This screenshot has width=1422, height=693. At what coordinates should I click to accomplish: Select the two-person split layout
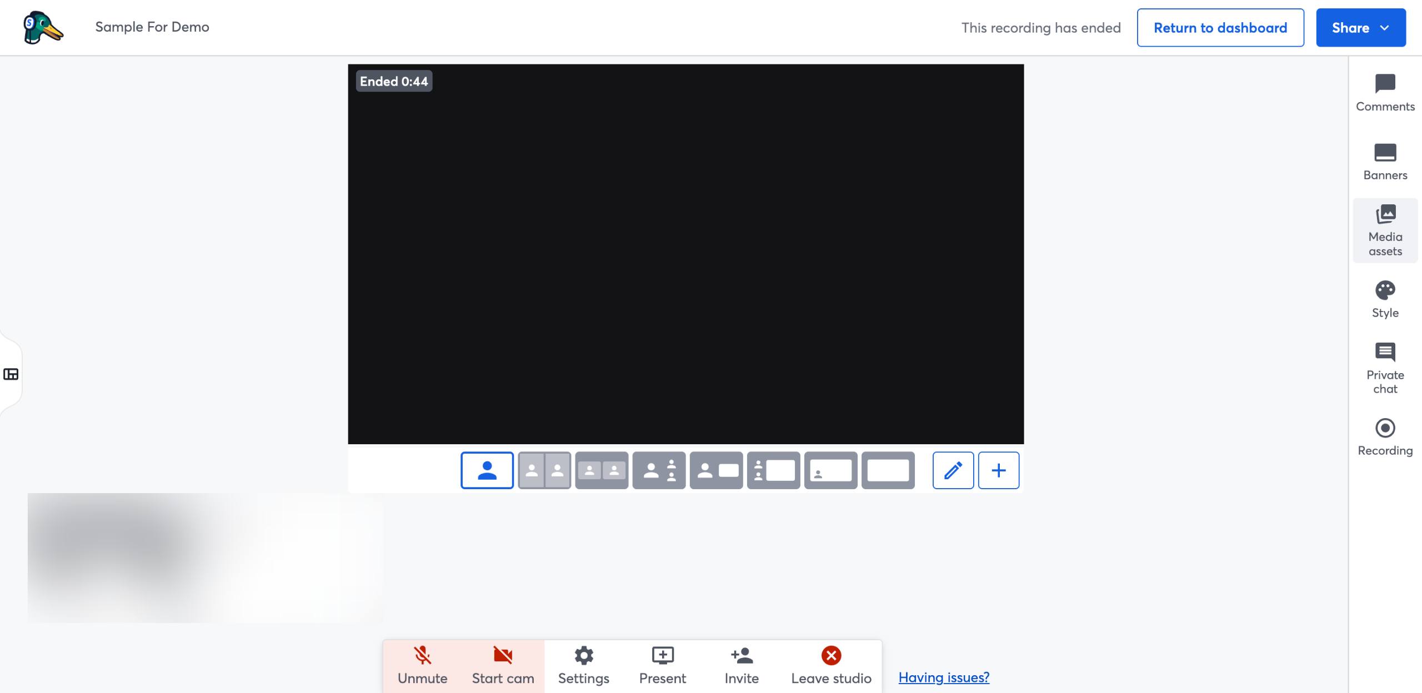(x=544, y=470)
